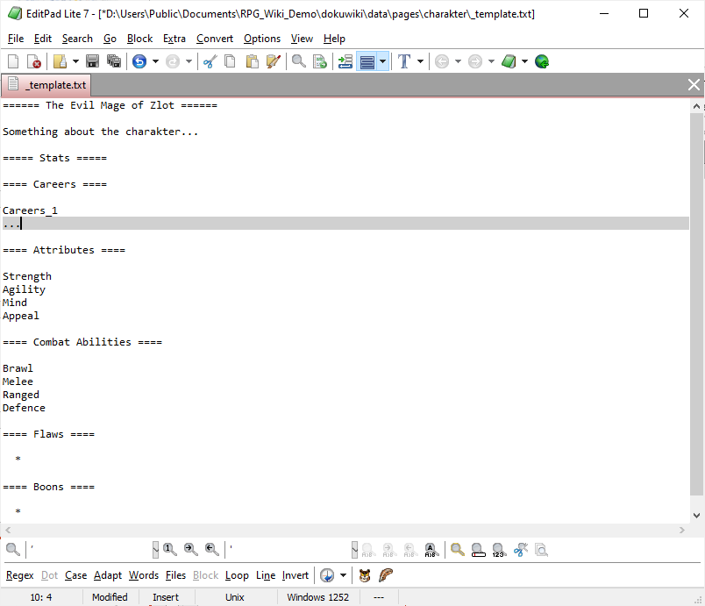
Task: Click the greyed Redo icon
Action: pos(173,61)
